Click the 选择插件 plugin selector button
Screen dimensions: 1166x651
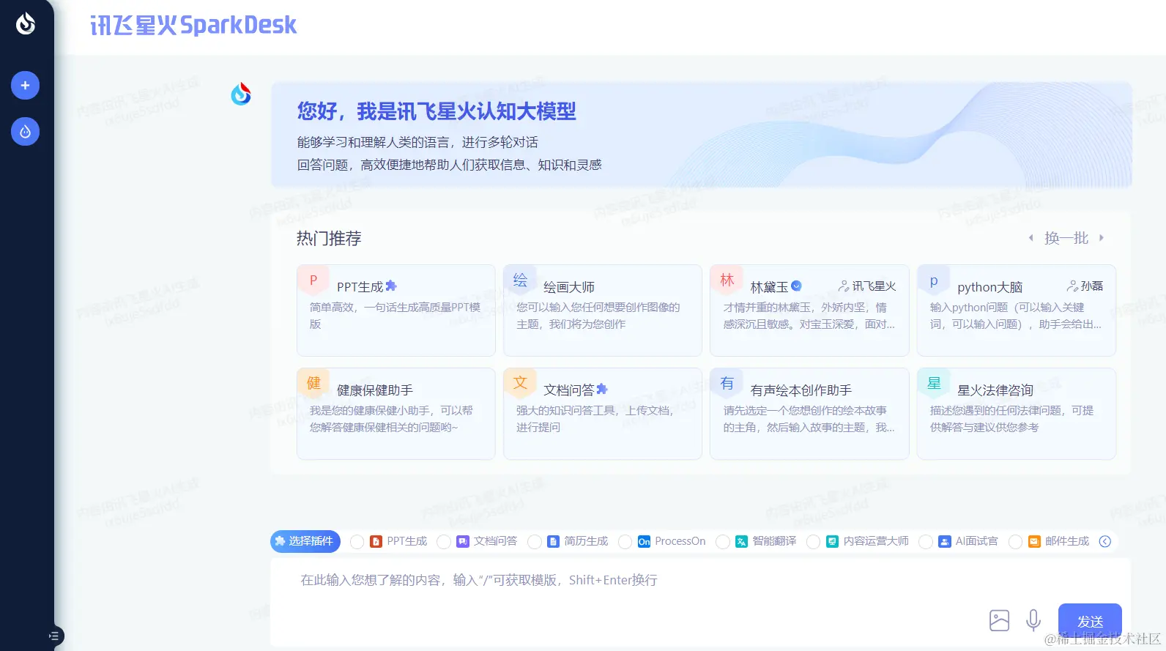tap(305, 541)
